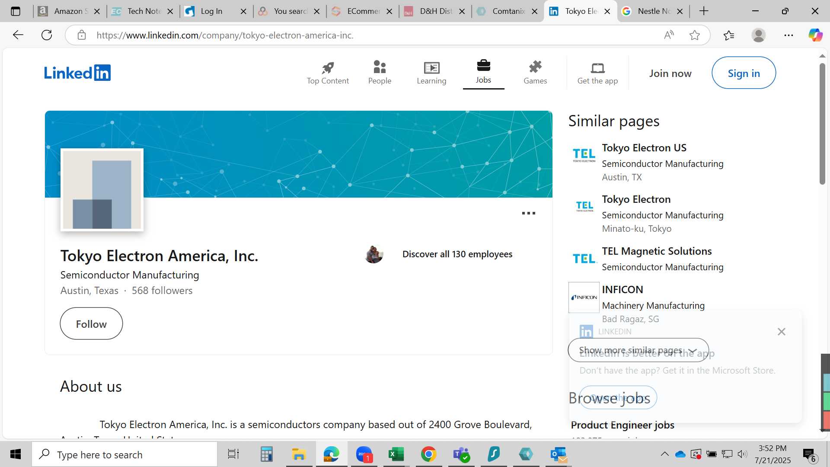Open the company logo image
Viewport: 830px width, 467px height.
click(102, 190)
